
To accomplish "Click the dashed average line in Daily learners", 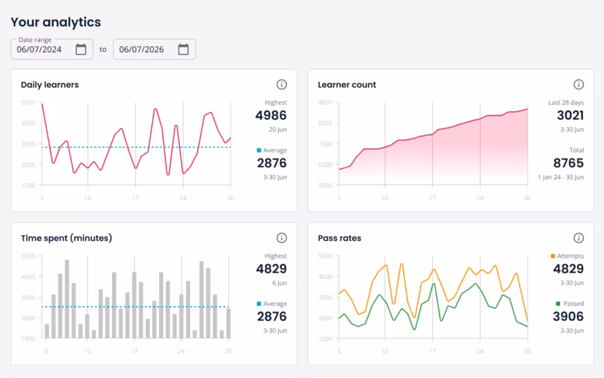I will (x=136, y=147).
